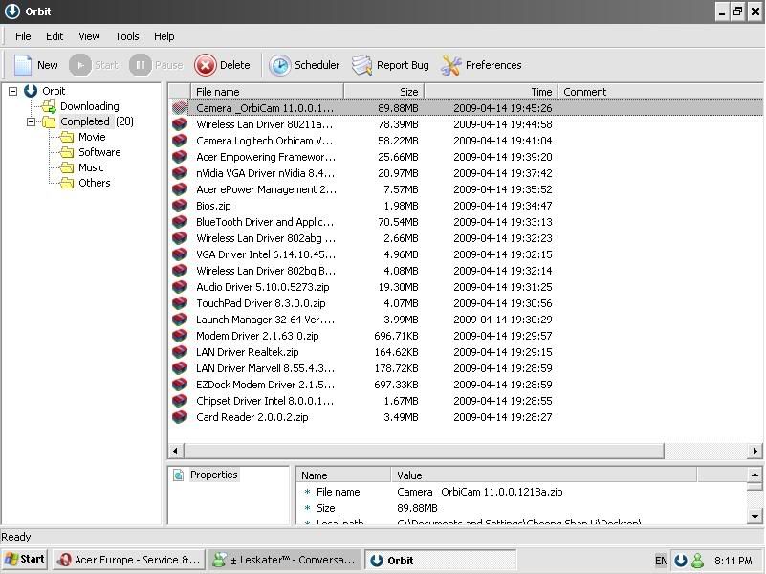Sort by Time column header

point(491,91)
